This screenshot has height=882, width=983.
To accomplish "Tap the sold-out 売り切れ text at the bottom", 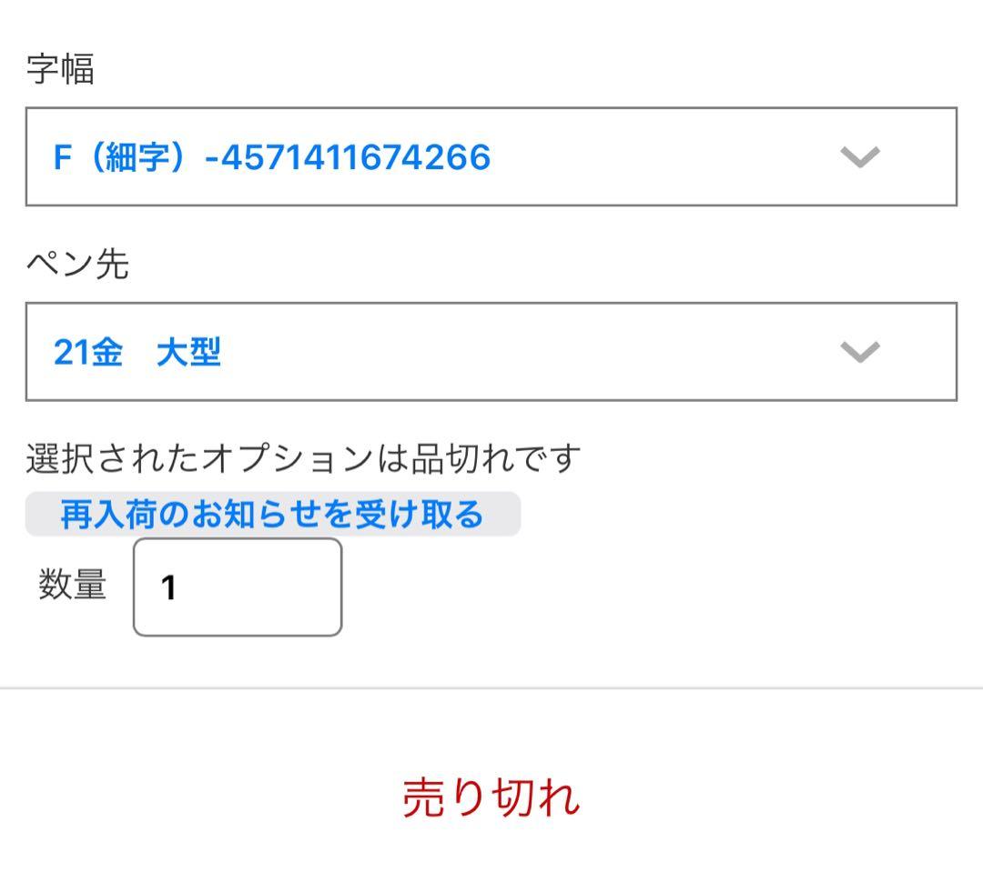I will [491, 797].
